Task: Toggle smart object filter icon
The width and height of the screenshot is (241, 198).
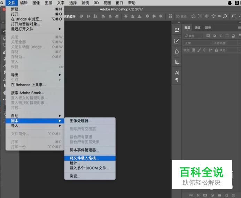Action: pos(233,36)
